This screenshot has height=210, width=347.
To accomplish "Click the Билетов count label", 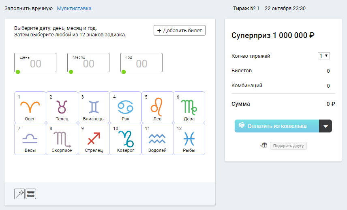I will (242, 71).
